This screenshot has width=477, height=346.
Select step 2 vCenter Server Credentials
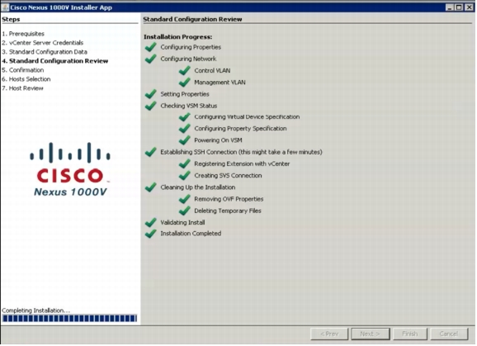pyautogui.click(x=43, y=43)
